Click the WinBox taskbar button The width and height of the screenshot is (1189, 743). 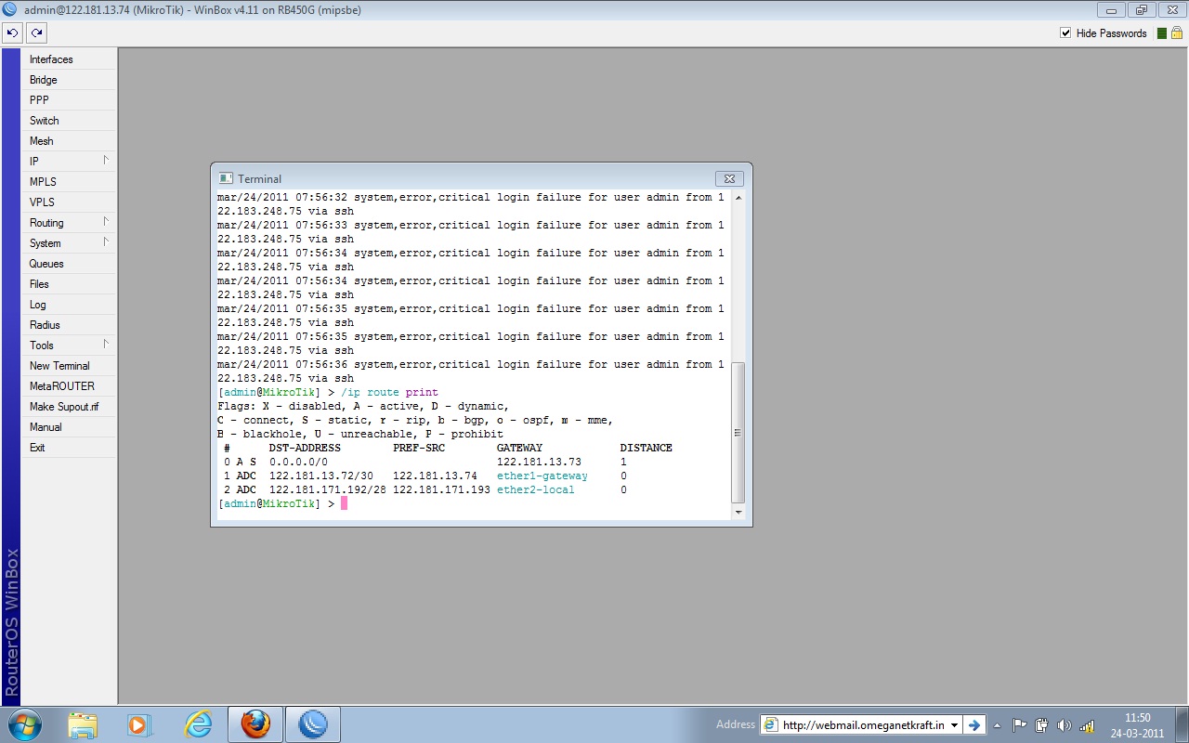[313, 724]
